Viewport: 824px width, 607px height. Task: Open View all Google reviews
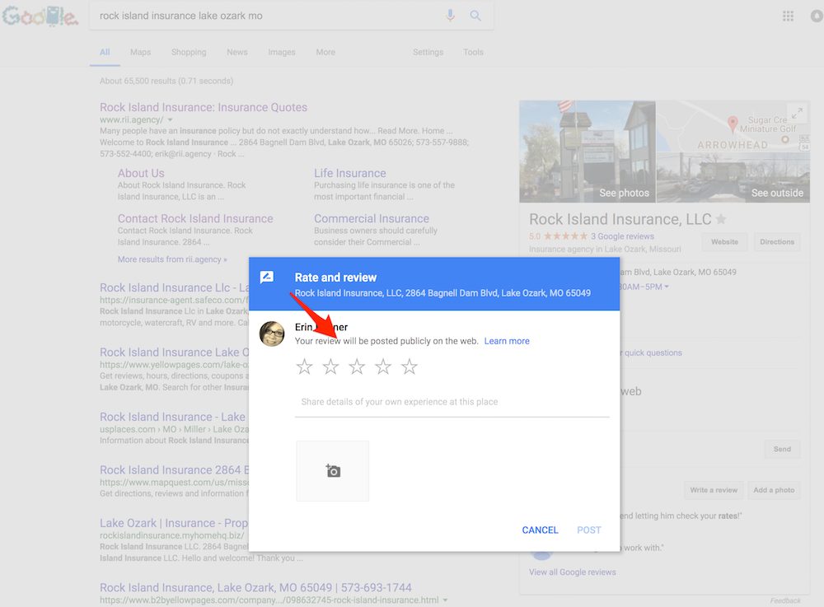(x=573, y=572)
